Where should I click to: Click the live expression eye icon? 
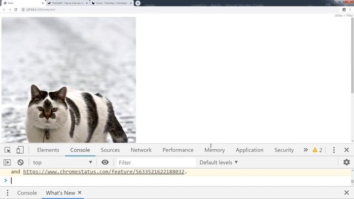coord(105,162)
